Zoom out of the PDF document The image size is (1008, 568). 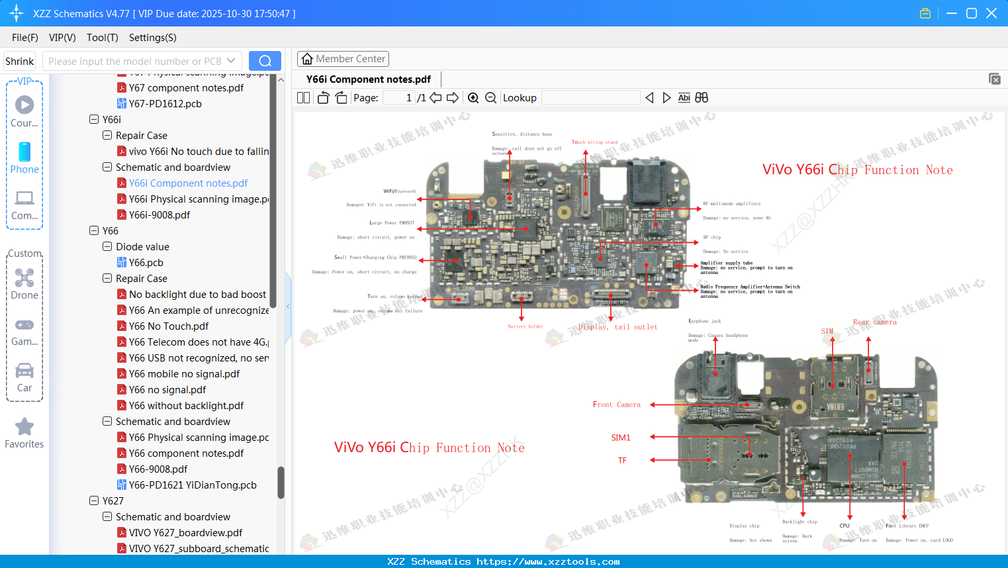[490, 97]
